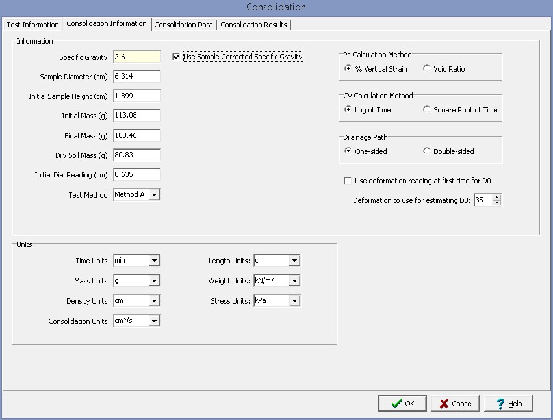
Task: Open the Time Units dropdown
Action: tap(154, 261)
